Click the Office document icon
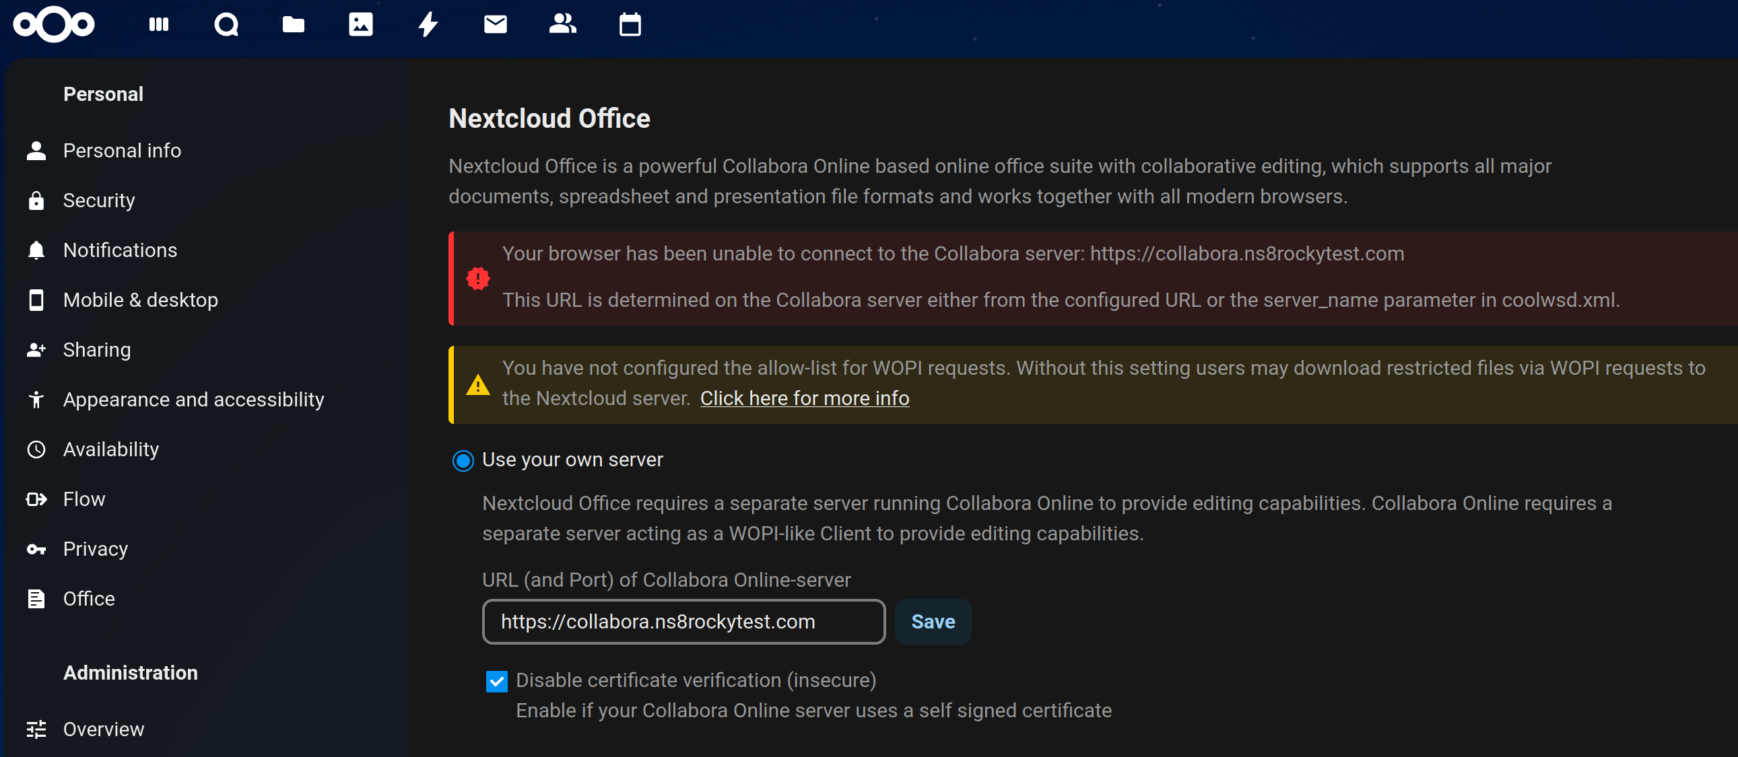Viewport: 1738px width, 757px height. coord(36,600)
